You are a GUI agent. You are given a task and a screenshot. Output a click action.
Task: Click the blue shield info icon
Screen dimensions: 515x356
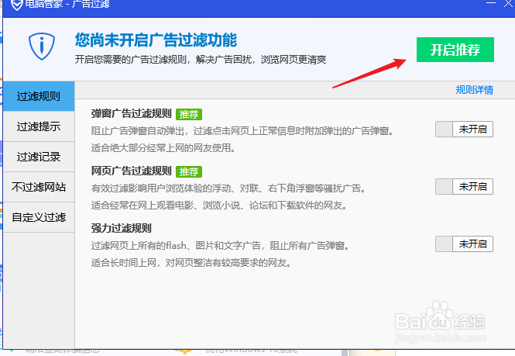[41, 46]
